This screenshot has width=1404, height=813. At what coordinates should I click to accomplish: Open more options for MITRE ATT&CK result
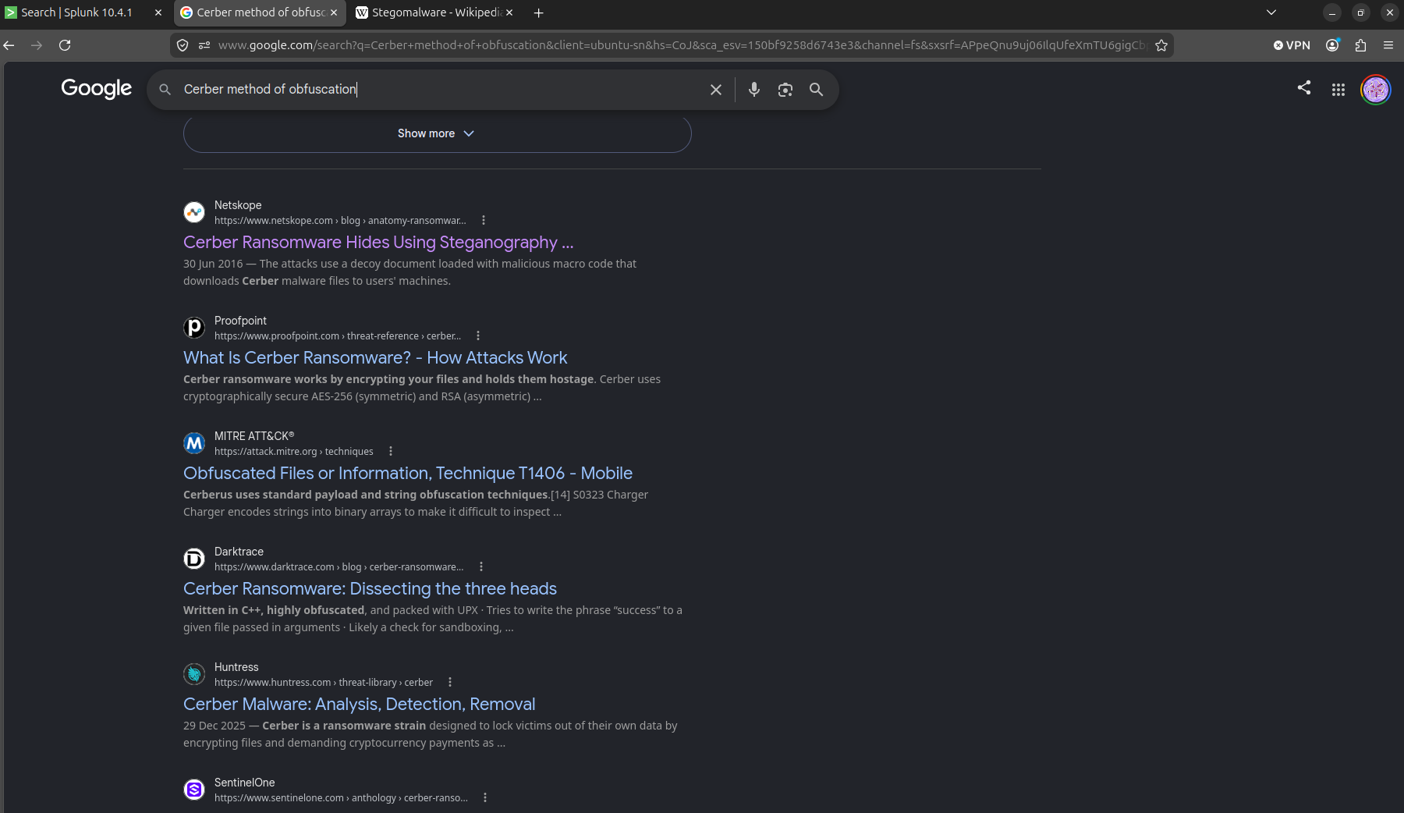[x=391, y=451]
